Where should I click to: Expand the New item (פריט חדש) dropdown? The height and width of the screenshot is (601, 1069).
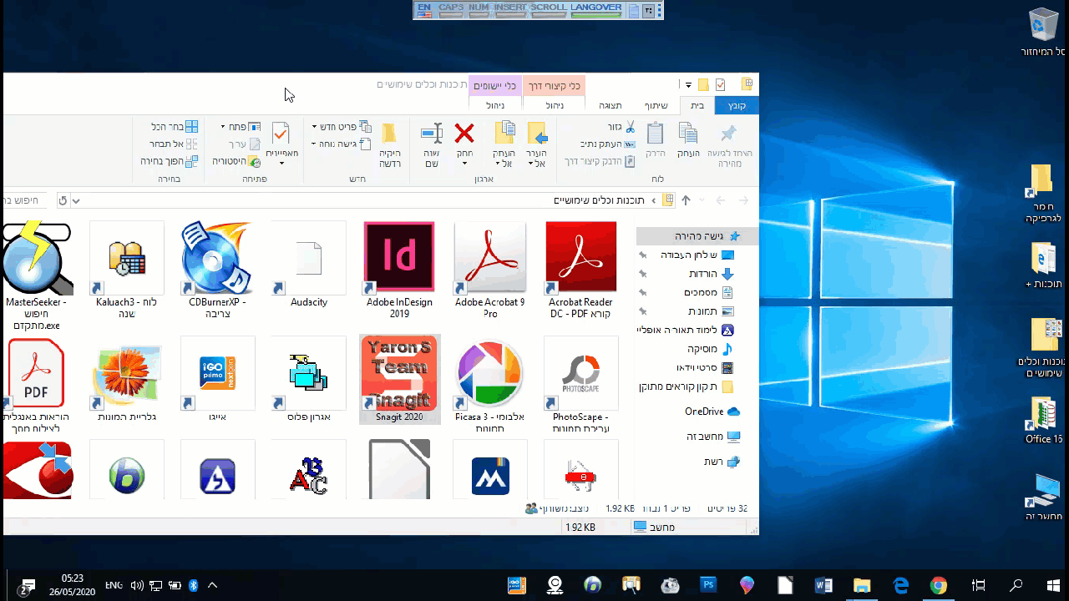[x=314, y=127]
